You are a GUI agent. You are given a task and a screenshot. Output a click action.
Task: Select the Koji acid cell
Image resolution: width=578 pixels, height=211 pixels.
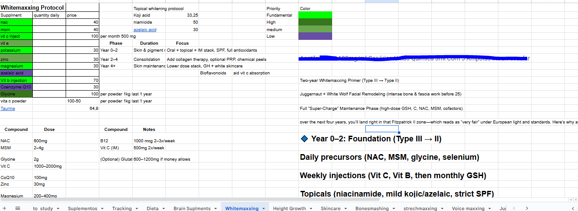[142, 15]
